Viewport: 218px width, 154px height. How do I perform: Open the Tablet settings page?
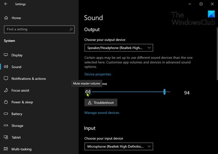[17, 138]
